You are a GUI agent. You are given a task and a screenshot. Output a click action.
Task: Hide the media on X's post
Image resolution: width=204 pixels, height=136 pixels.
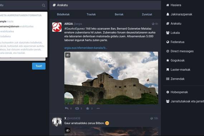[x=68, y=130]
